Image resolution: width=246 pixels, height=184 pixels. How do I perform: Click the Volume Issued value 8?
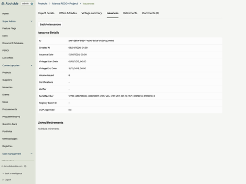(69, 76)
